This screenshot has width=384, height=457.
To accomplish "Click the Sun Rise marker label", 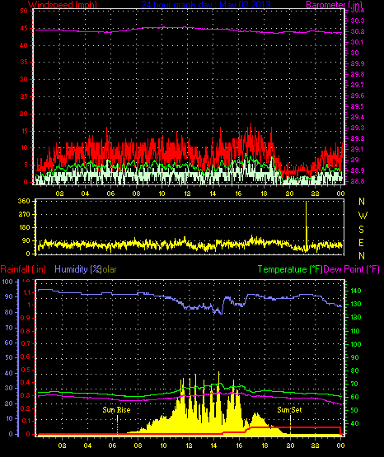I will click(x=116, y=410).
